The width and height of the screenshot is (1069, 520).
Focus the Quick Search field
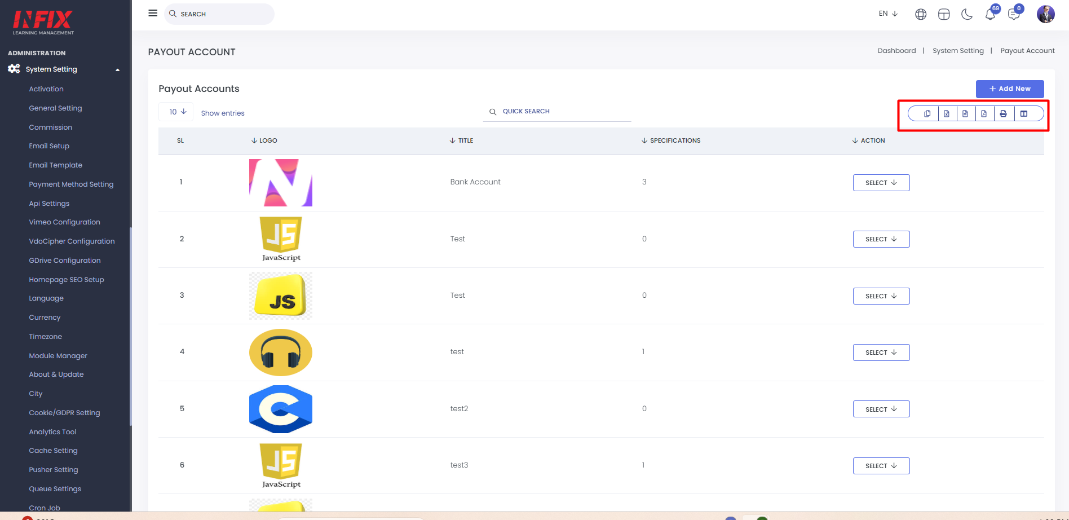click(557, 112)
